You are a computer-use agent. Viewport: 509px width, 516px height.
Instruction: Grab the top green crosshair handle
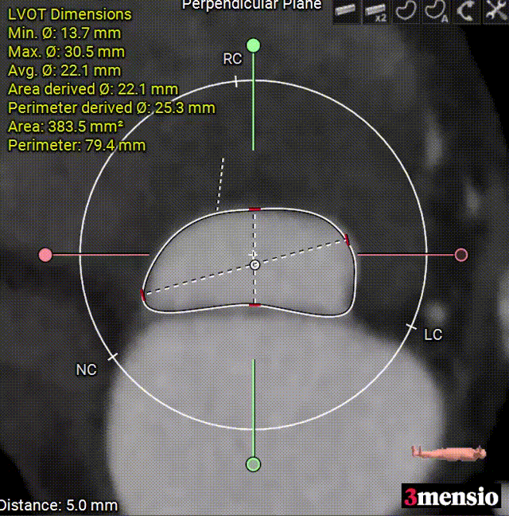pyautogui.click(x=254, y=45)
